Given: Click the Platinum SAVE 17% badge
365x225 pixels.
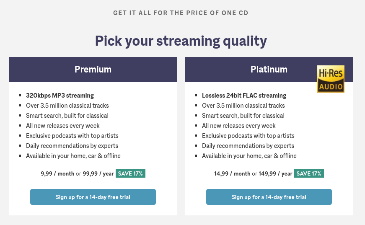Looking at the screenshot, I should (x=309, y=173).
